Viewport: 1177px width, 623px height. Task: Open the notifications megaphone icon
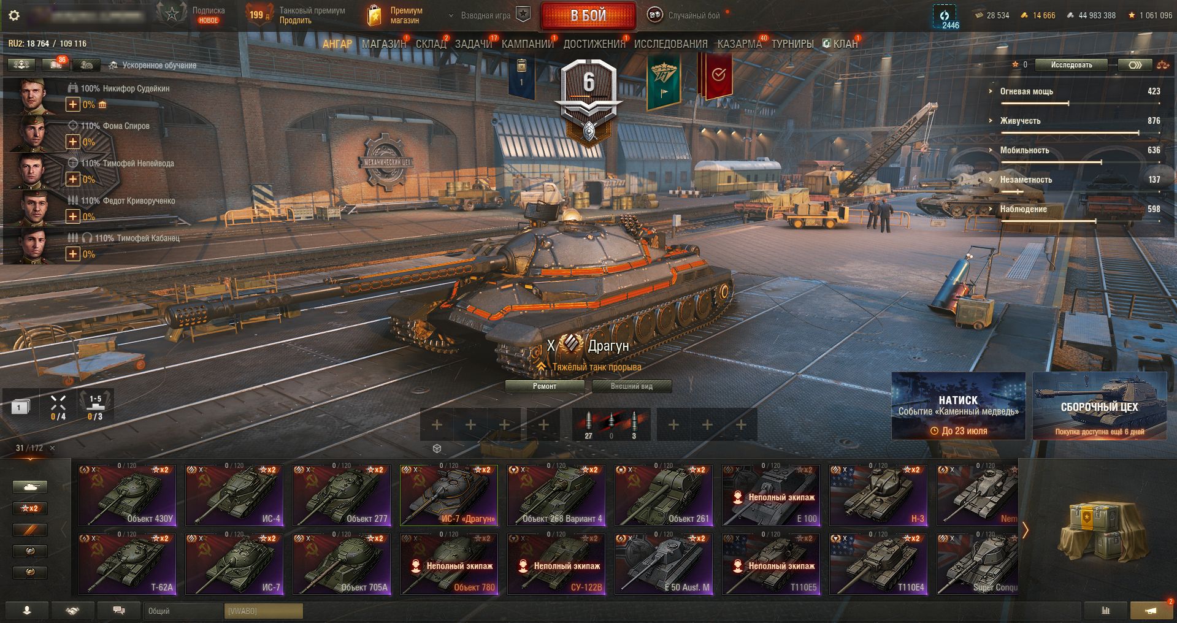coord(1151,611)
